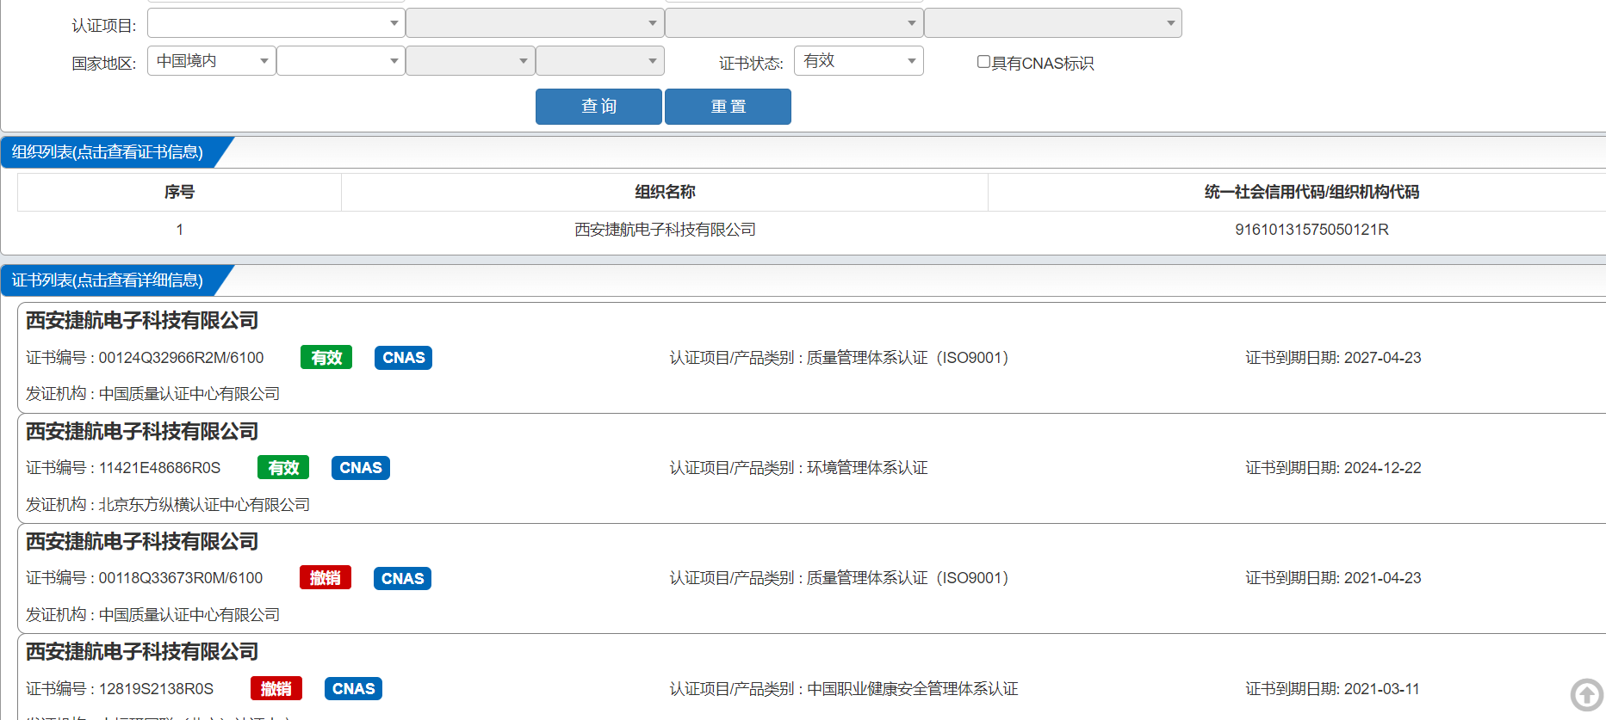
Task: Click 撤销 badge on certificate 00118Q33673R0M/6100
Action: coord(326,578)
